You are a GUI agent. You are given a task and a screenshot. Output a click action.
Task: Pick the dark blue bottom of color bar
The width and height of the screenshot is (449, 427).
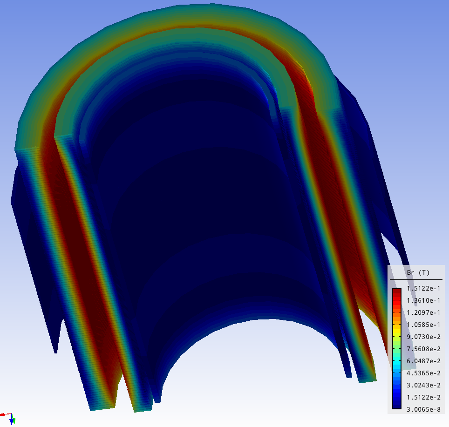point(396,405)
